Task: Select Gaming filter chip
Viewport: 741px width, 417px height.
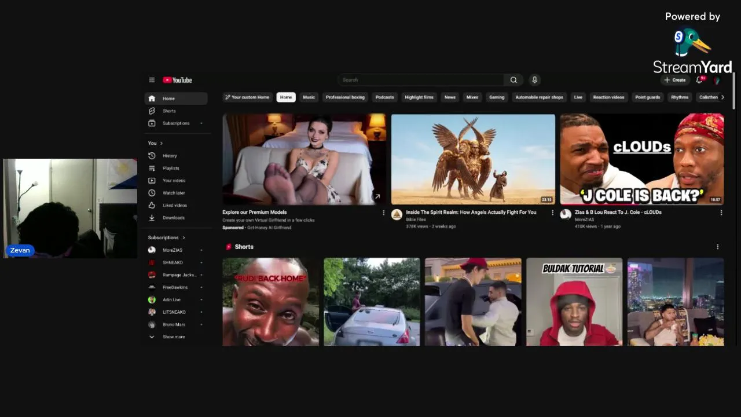Action: click(x=497, y=97)
